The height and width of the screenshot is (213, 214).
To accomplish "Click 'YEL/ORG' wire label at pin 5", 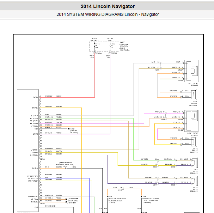I will click(x=49, y=107).
